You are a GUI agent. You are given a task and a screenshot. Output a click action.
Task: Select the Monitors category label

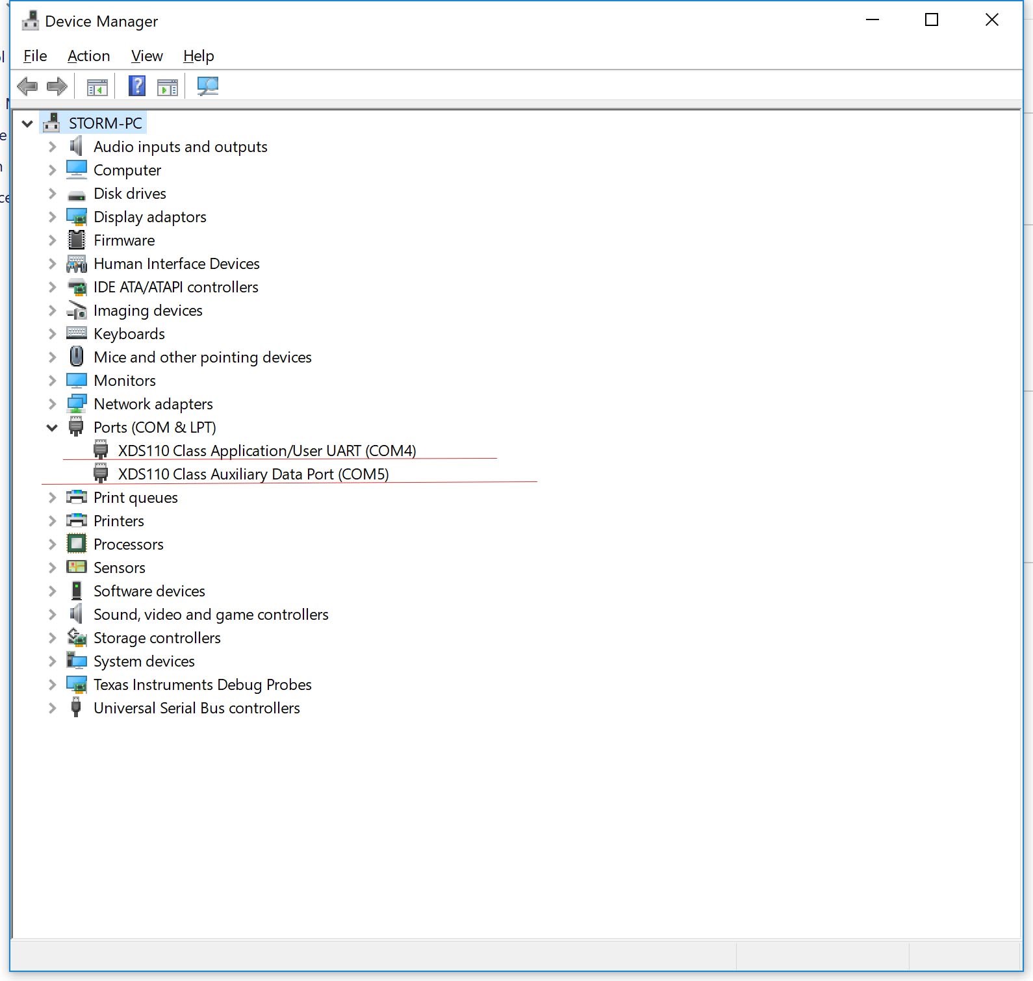[125, 381]
